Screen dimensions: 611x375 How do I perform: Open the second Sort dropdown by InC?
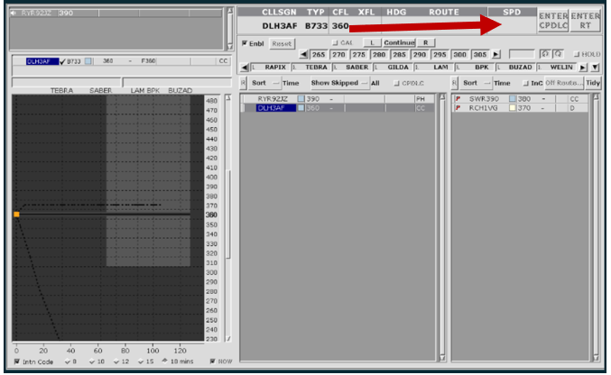click(x=476, y=83)
